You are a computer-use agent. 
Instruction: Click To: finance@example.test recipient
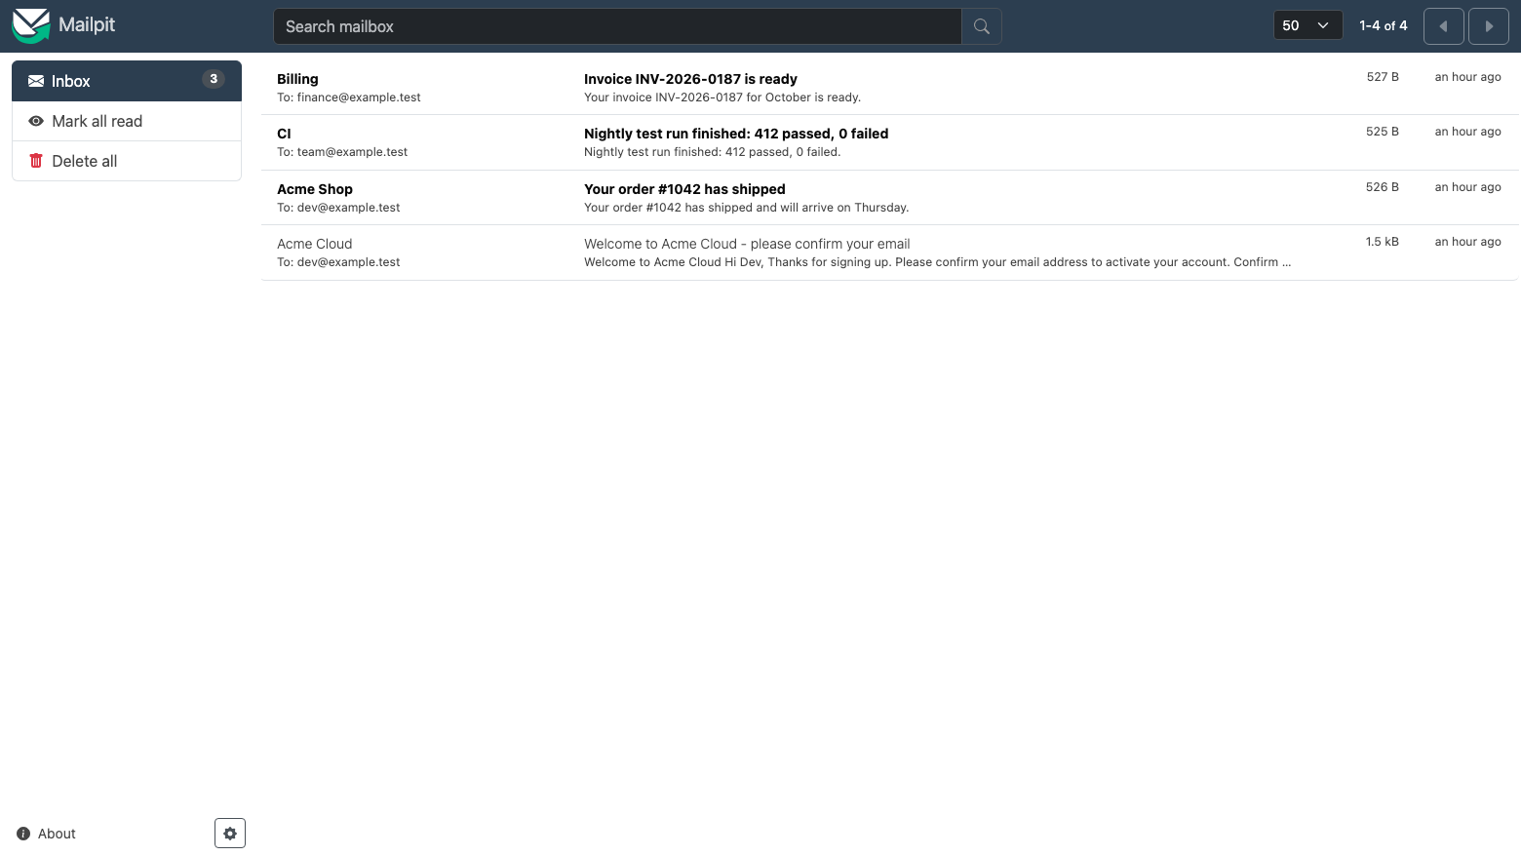click(349, 97)
